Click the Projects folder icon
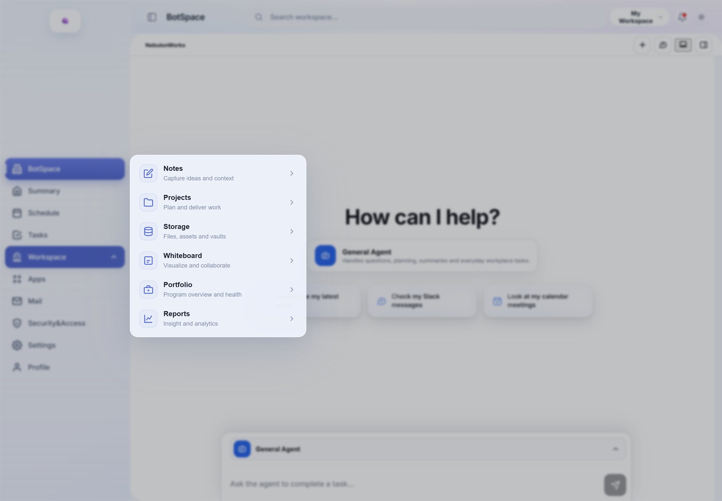 tap(148, 202)
